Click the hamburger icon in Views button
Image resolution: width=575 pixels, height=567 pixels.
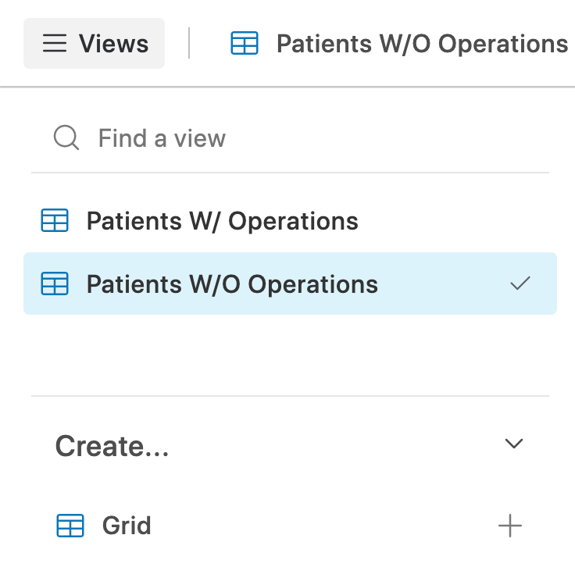tap(55, 43)
